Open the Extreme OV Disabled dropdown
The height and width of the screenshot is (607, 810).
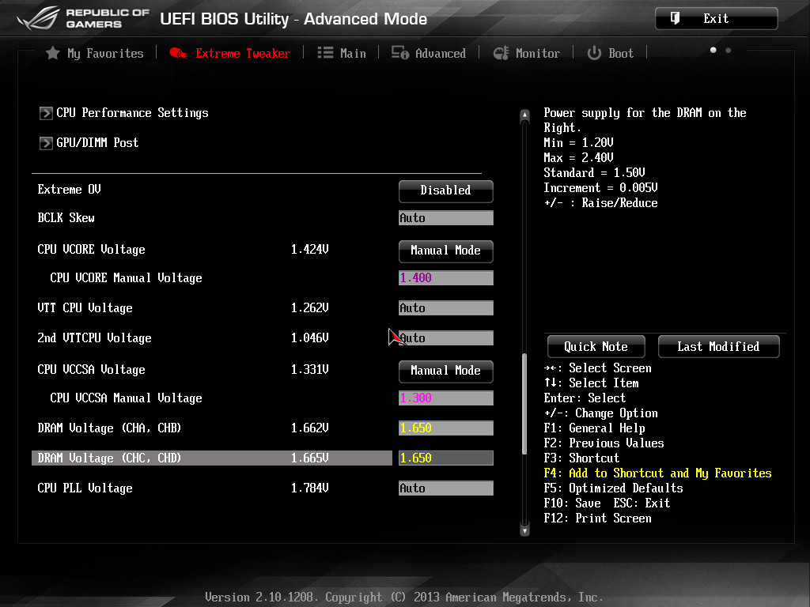point(446,191)
